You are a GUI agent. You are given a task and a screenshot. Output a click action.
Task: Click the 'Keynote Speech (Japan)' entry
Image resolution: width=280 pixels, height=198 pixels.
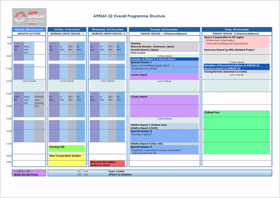click(x=144, y=49)
